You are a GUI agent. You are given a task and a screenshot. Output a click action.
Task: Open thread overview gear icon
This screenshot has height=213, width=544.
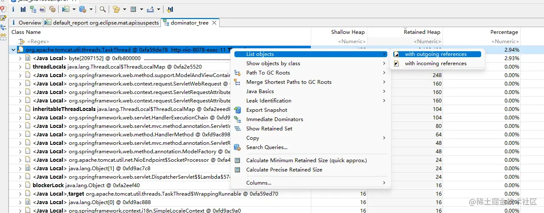click(x=52, y=9)
